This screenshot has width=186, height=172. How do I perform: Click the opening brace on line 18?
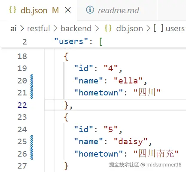point(66,56)
